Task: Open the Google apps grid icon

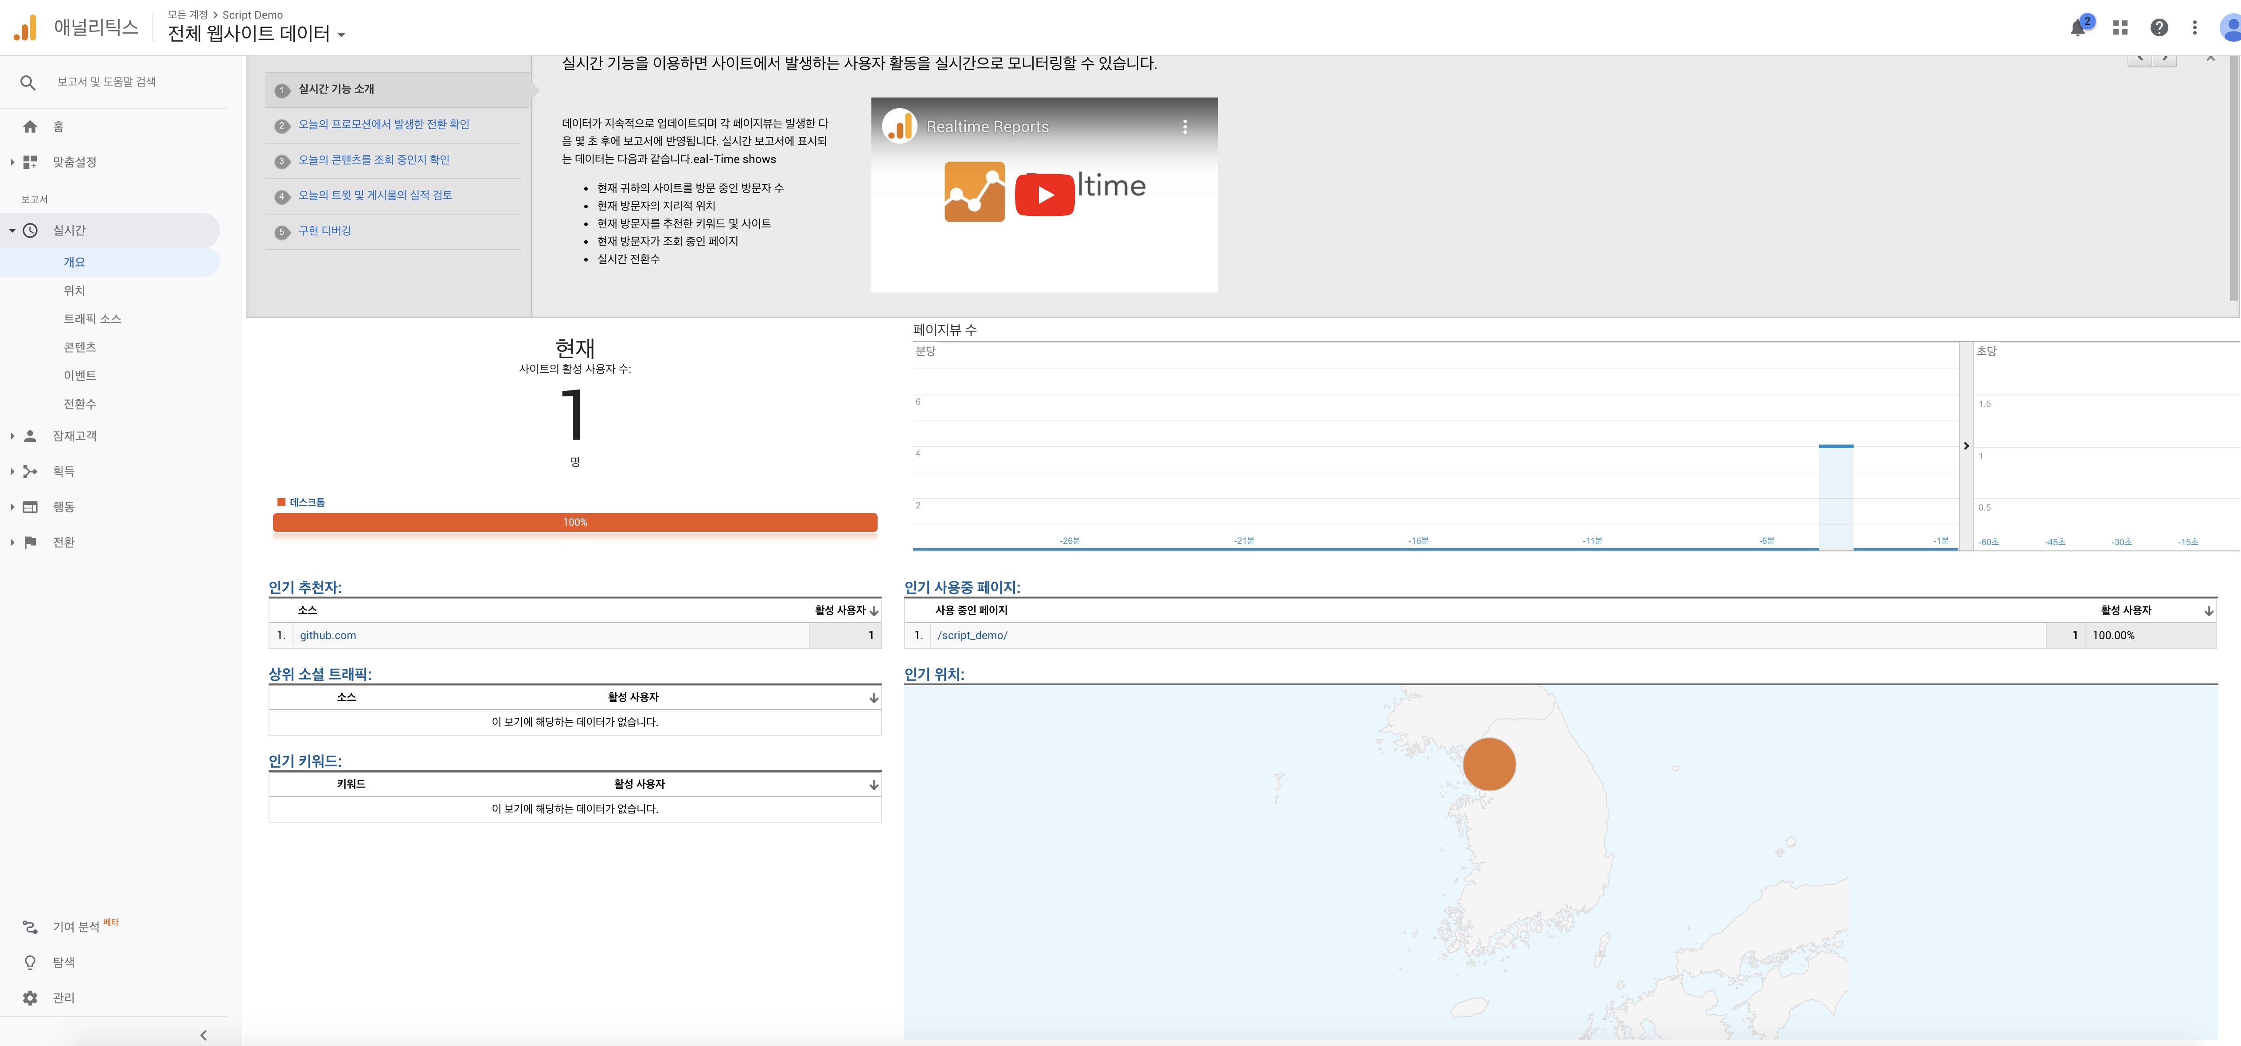Action: tap(2120, 28)
